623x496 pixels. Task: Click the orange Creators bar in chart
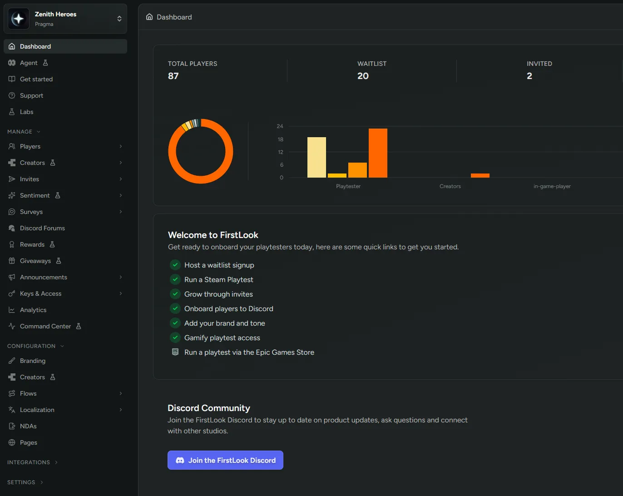[480, 175]
